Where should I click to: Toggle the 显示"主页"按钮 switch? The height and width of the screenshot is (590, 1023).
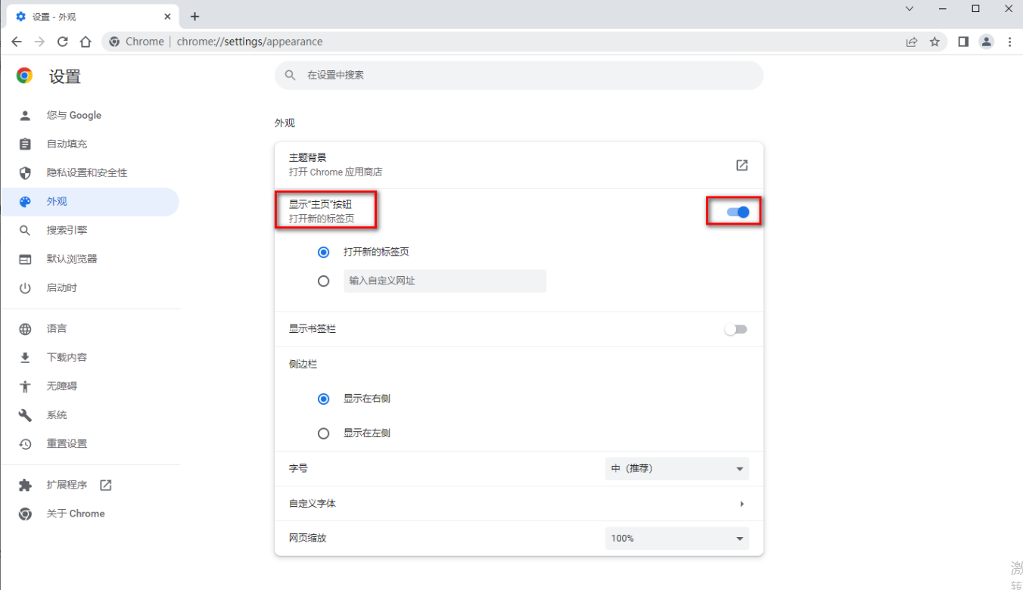(x=737, y=212)
